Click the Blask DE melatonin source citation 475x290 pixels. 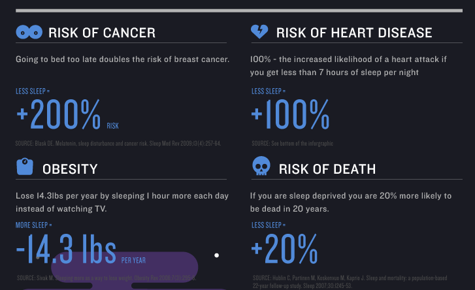coord(118,143)
